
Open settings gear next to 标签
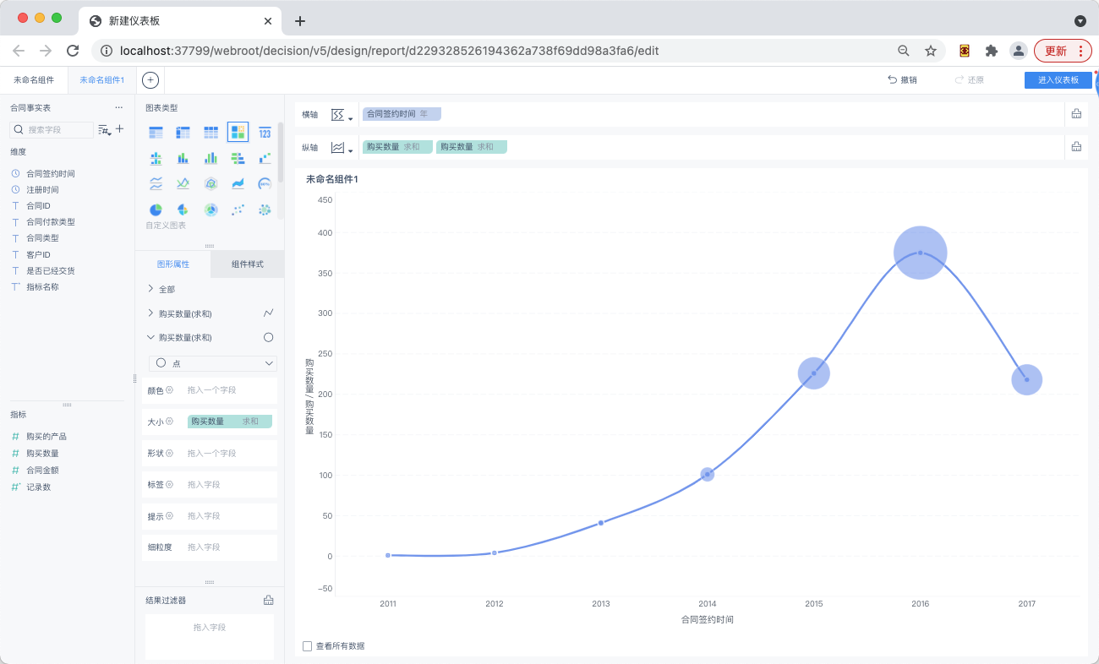(x=170, y=485)
